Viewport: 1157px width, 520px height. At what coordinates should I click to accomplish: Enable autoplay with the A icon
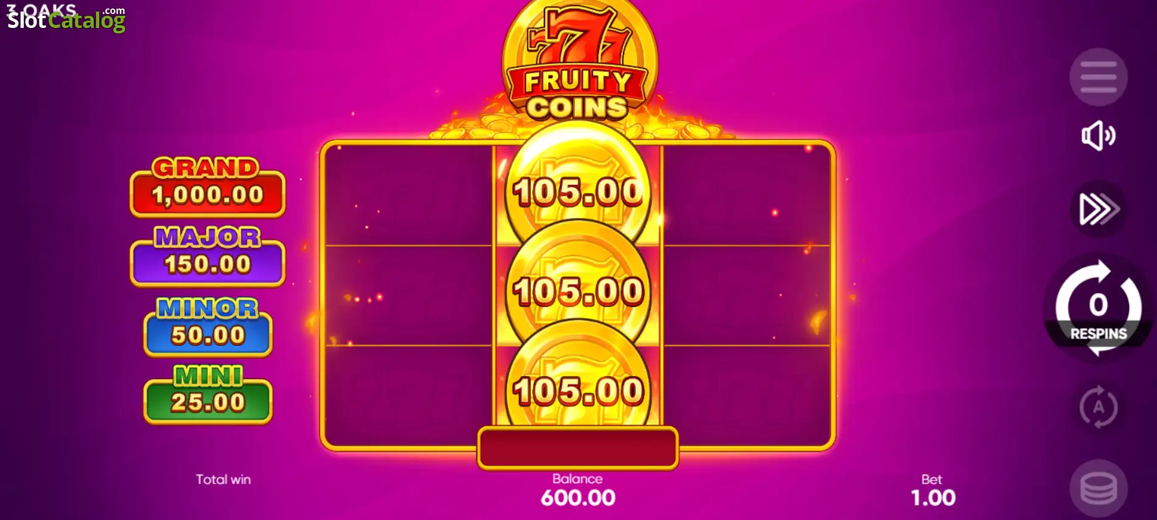[x=1099, y=407]
